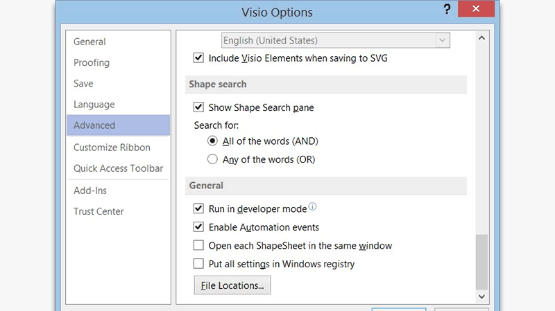The width and height of the screenshot is (555, 311).
Task: Open the English (United States) language dropdown
Action: [x=336, y=40]
